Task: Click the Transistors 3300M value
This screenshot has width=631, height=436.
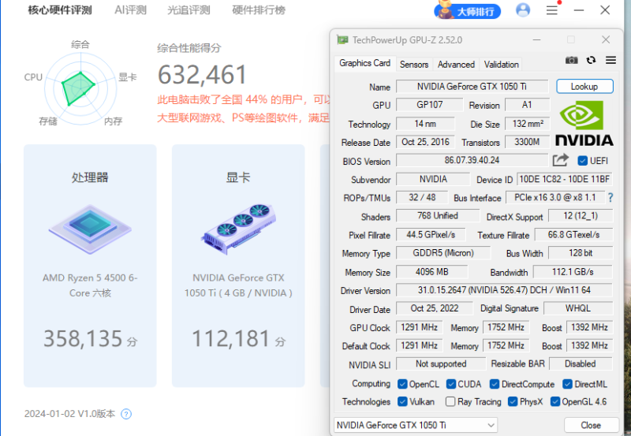Action: tap(527, 142)
